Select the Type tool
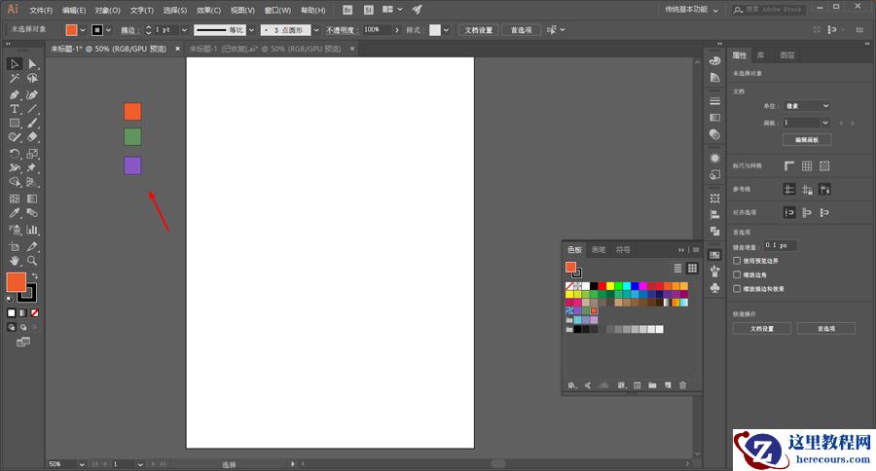Image resolution: width=876 pixels, height=471 pixels. [15, 109]
